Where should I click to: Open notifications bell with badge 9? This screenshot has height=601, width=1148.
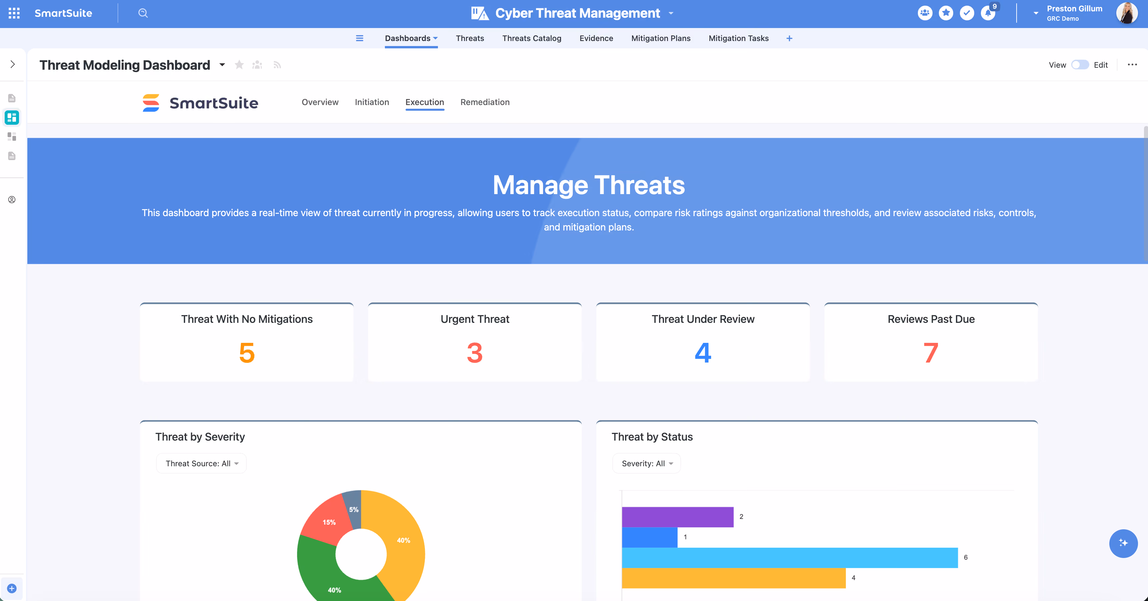(x=988, y=13)
